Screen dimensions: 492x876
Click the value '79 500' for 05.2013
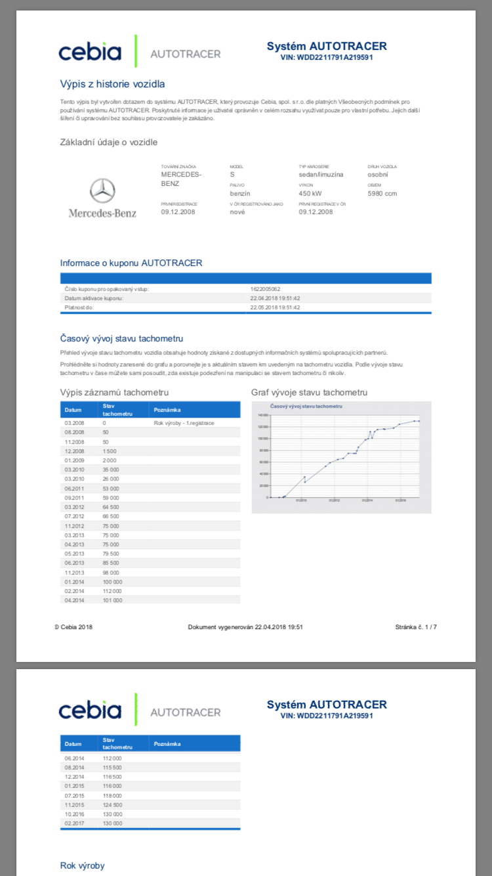coord(111,554)
